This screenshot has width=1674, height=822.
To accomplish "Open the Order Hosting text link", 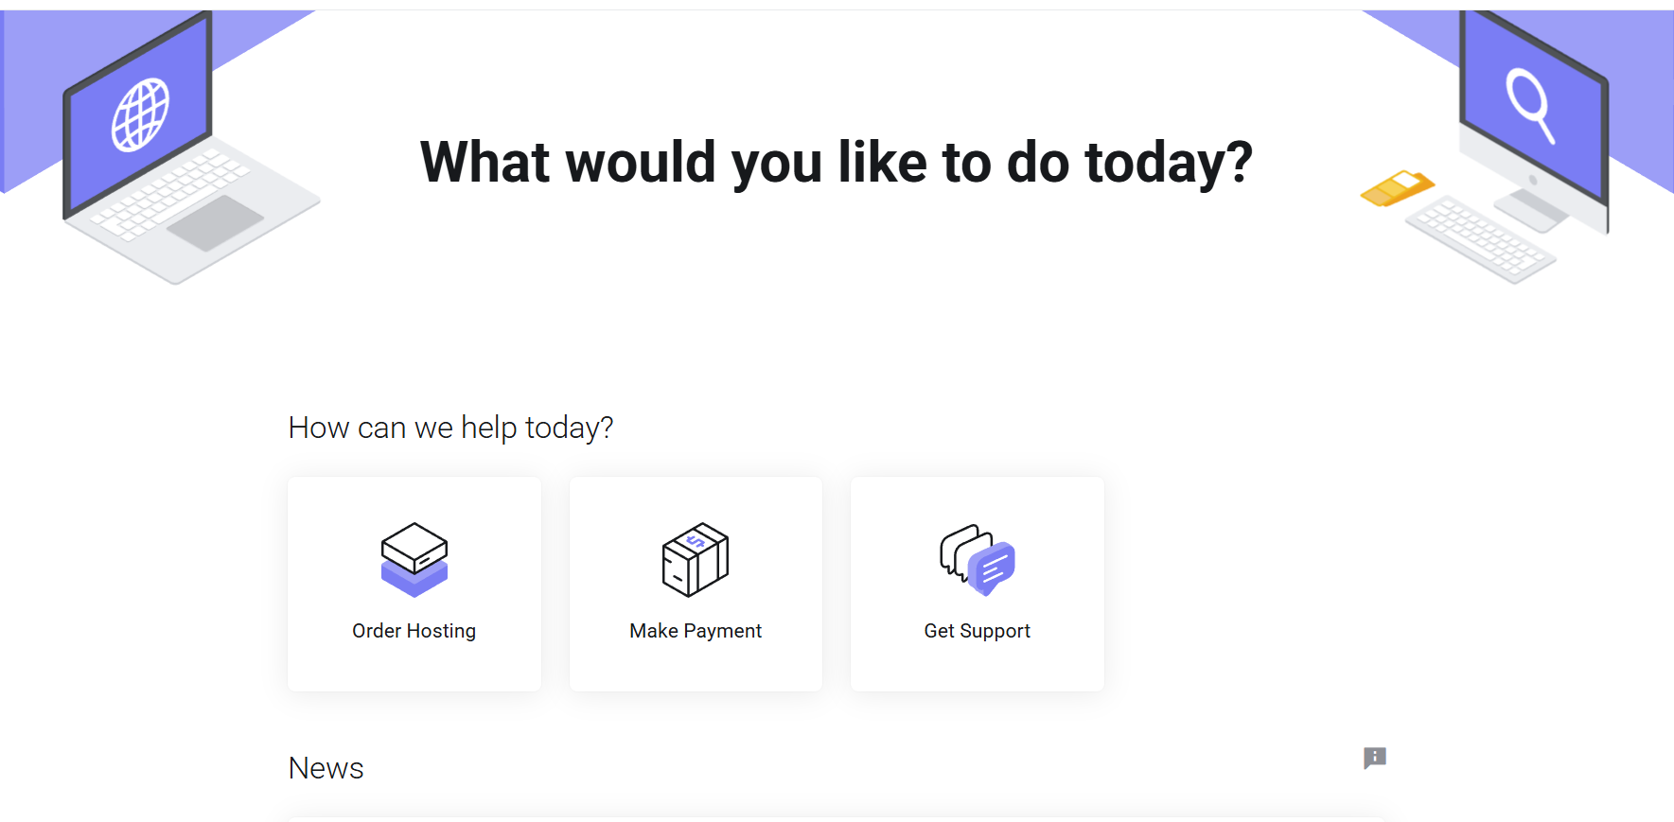I will pyautogui.click(x=414, y=631).
